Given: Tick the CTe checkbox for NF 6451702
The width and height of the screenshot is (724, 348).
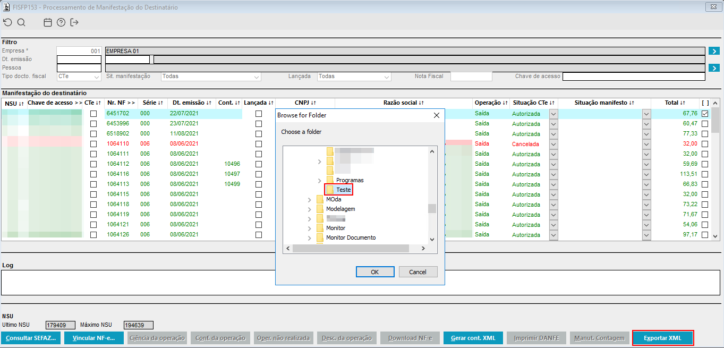Looking at the screenshot, I should 93,114.
